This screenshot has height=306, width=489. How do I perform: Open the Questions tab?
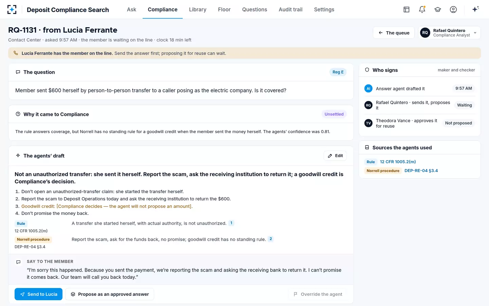[255, 10]
